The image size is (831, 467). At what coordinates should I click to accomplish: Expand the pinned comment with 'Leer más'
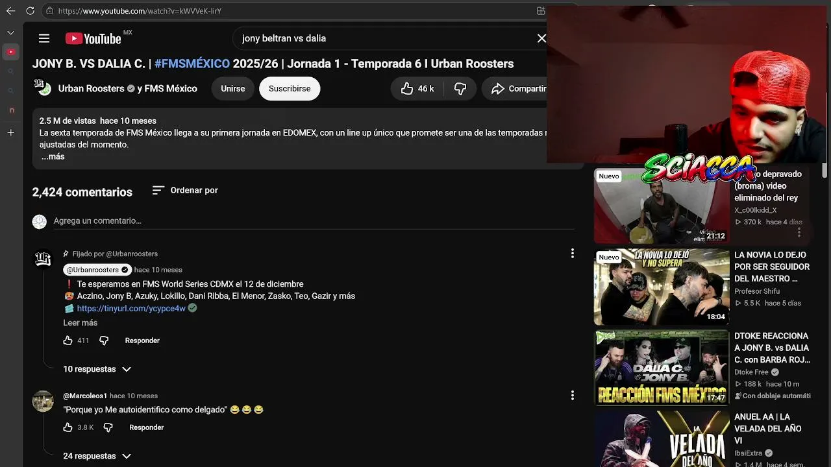(81, 322)
